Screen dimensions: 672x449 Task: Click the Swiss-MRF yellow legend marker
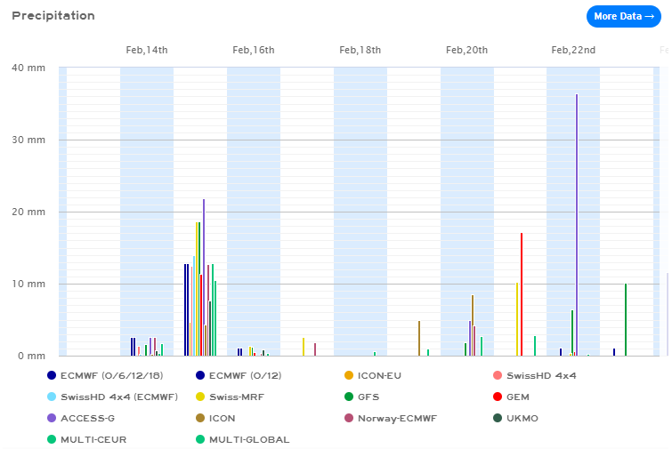[x=200, y=397]
